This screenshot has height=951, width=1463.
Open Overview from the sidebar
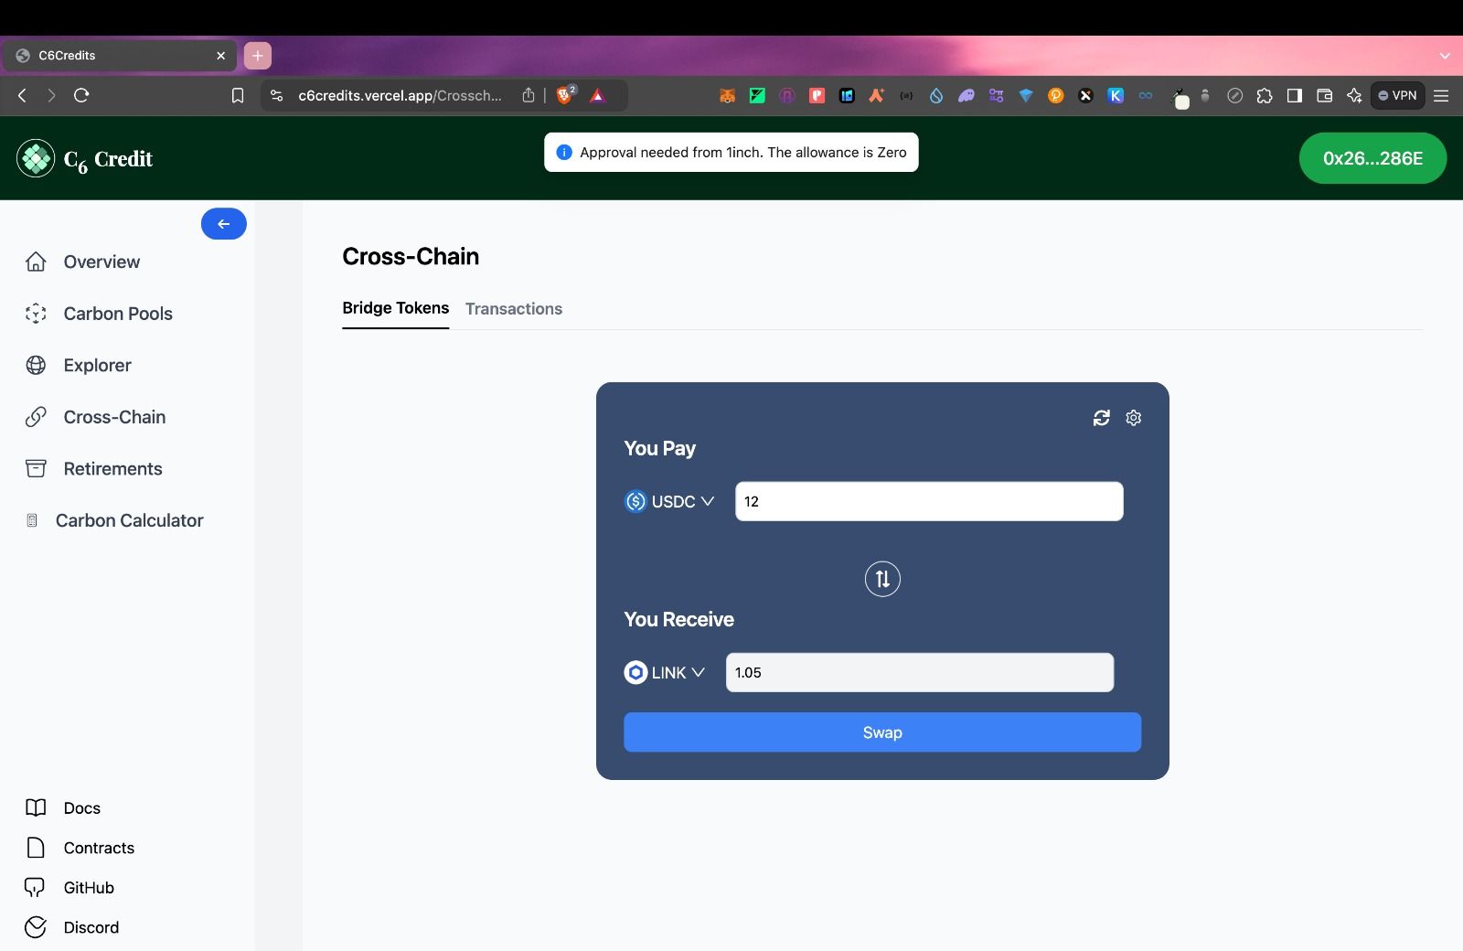[x=101, y=262]
